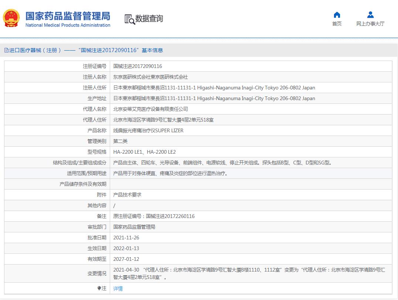398x300 pixels.
Task: Click the 管理类别 row label
Action: (97, 141)
